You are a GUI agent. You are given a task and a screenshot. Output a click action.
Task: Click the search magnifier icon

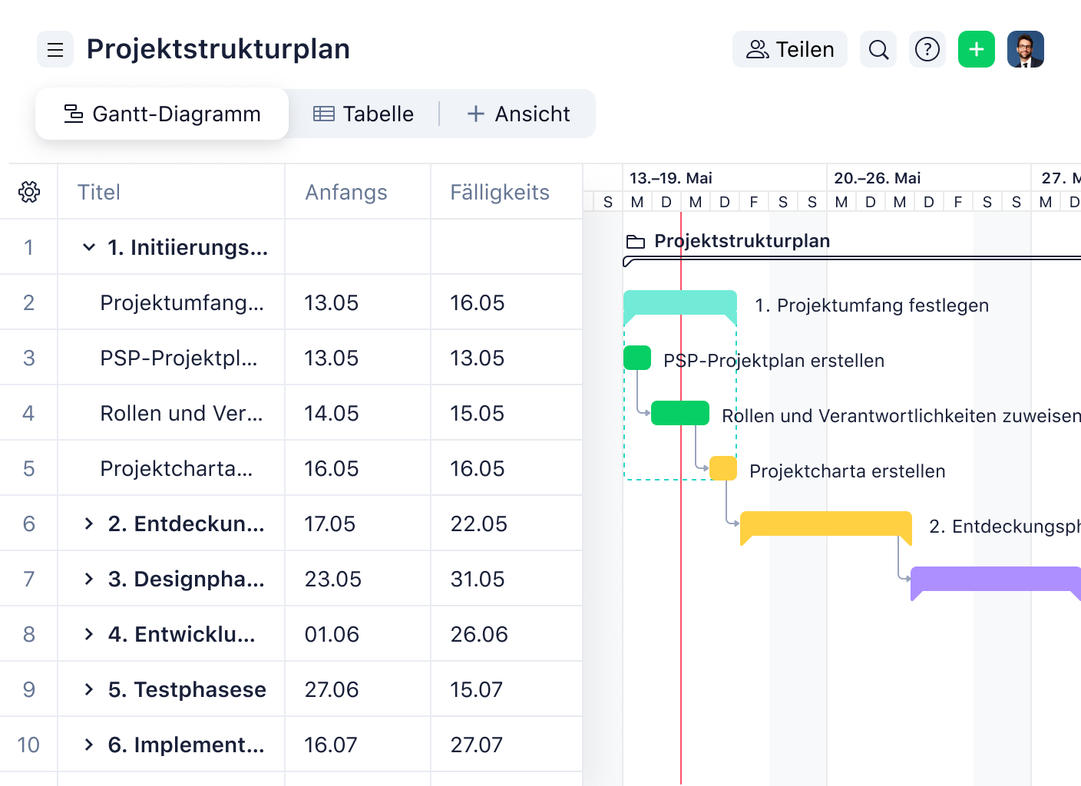point(878,50)
